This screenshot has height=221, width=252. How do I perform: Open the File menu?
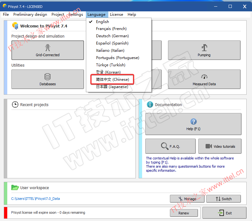(x=6, y=15)
